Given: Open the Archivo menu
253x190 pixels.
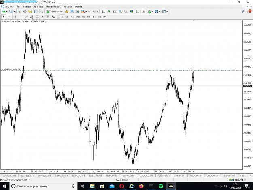Looking at the screenshot, I should (x=9, y=6).
